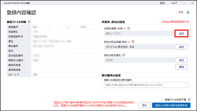Click 設定 button for 自社の担当者名
This screenshot has height=111, width=197.
[181, 60]
